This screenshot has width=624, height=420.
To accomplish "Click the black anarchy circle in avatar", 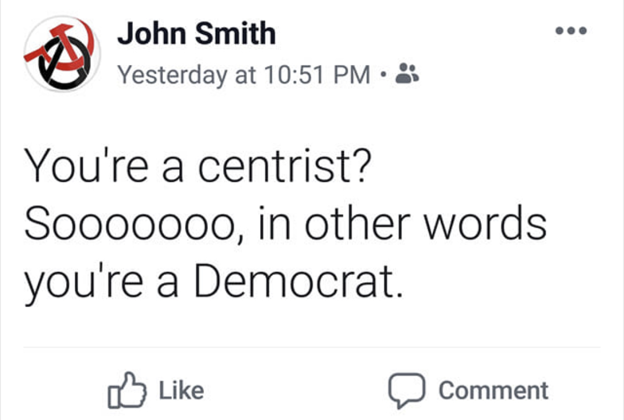I will pyautogui.click(x=64, y=65).
